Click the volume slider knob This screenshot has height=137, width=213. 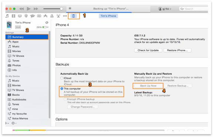tap(61, 9)
